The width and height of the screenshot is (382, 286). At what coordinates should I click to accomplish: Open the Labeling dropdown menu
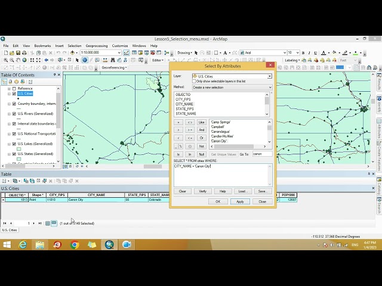[x=292, y=60]
